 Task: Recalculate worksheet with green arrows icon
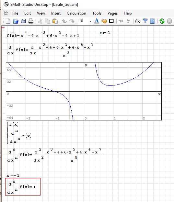[x=162, y=21]
